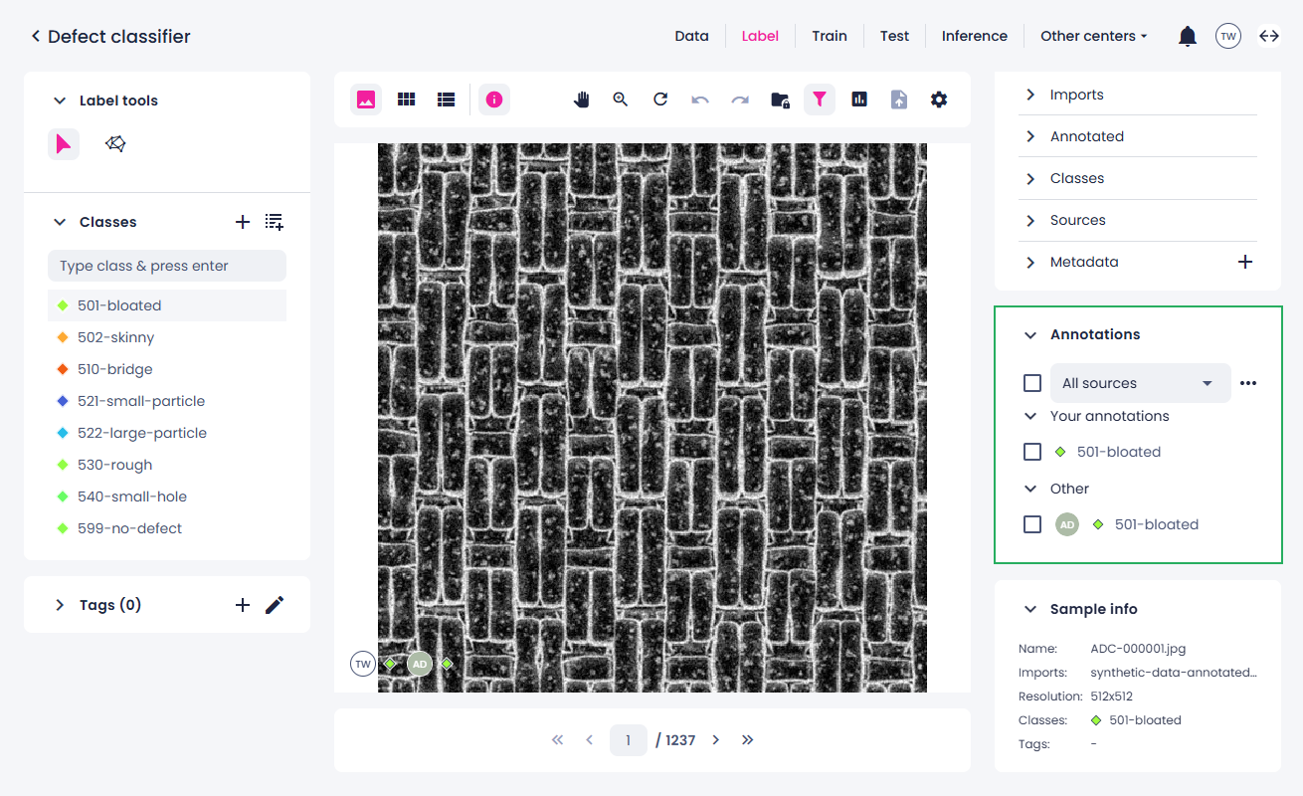Collapse the Sample info panel
This screenshot has height=796, width=1303.
(x=1030, y=609)
